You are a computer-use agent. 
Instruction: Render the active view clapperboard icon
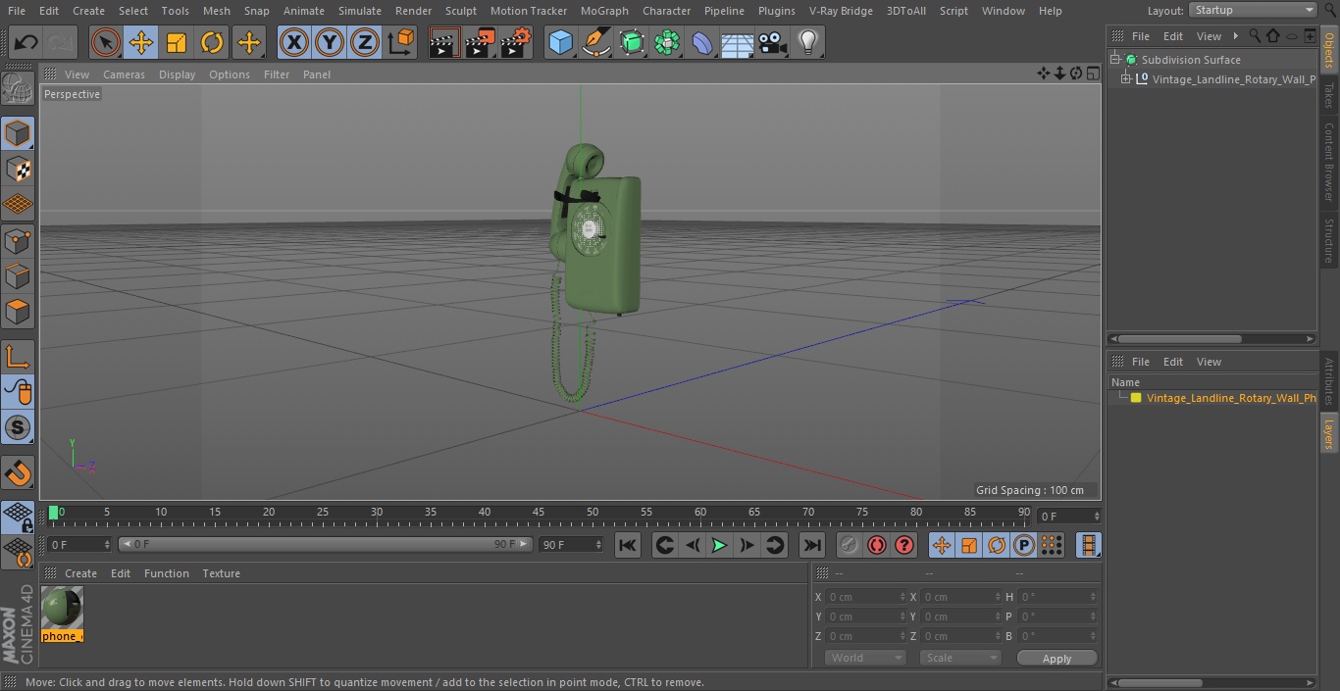(x=444, y=43)
